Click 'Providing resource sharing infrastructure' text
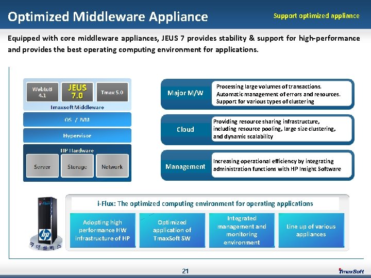This screenshot has height=278, width=371. click(x=266, y=121)
